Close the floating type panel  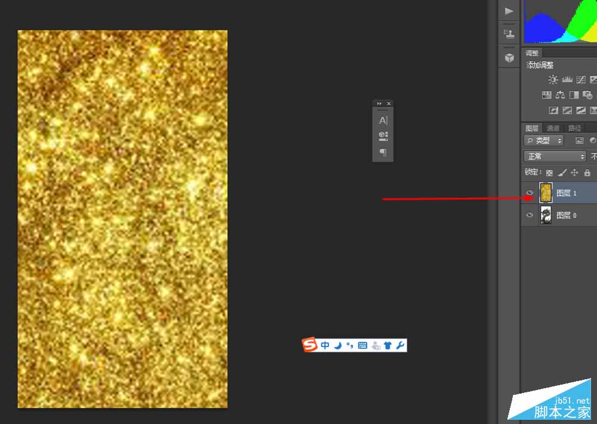389,103
